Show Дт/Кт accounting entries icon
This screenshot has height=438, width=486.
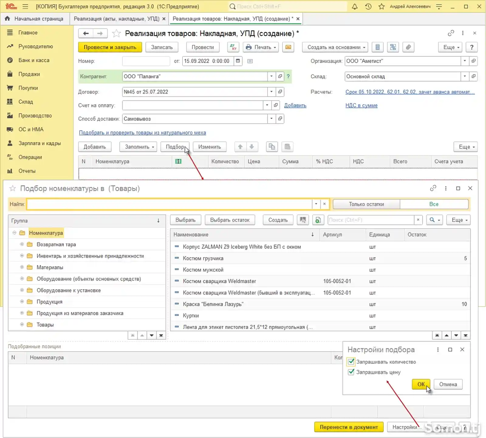[x=233, y=47]
